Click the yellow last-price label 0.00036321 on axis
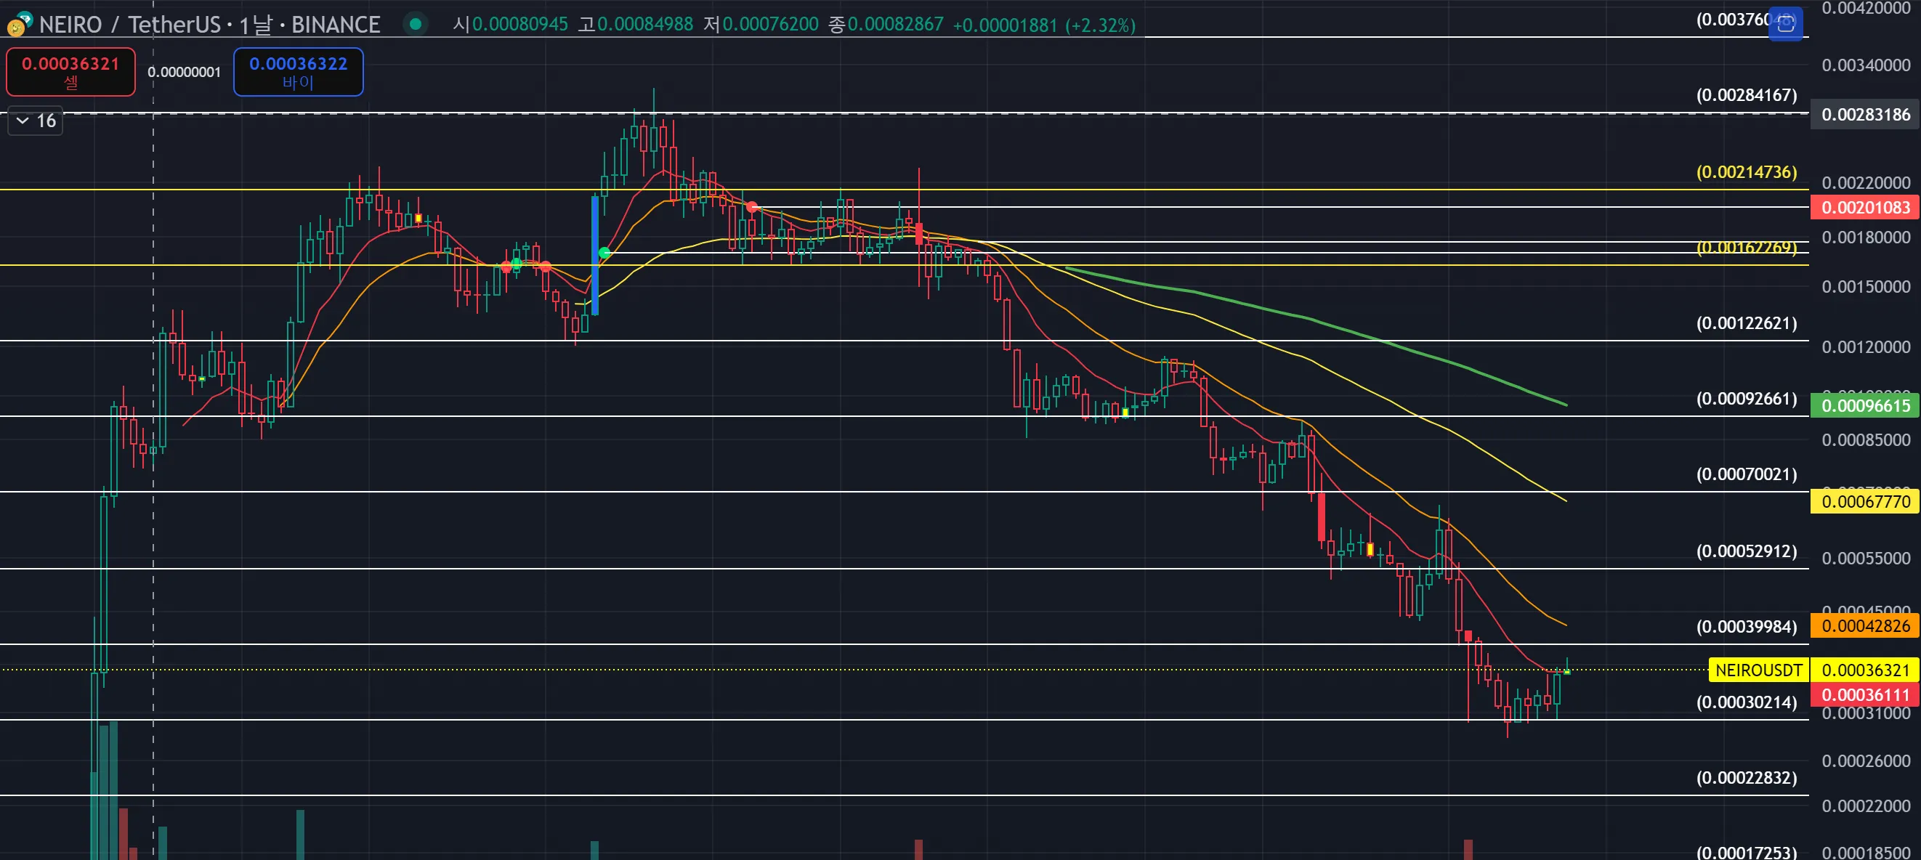Screen dimensions: 1921x860 tap(1865, 670)
